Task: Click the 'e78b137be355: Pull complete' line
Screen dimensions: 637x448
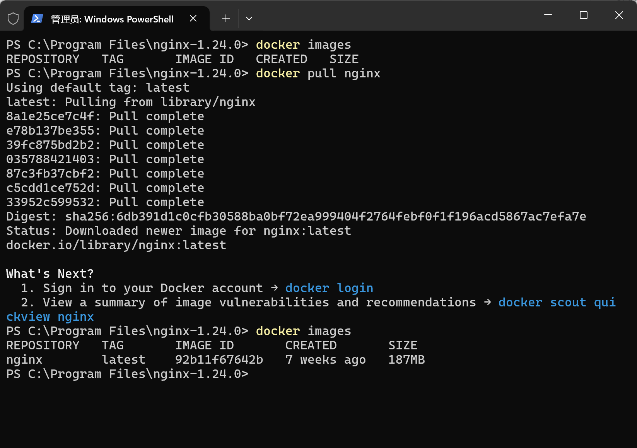Action: 105,131
